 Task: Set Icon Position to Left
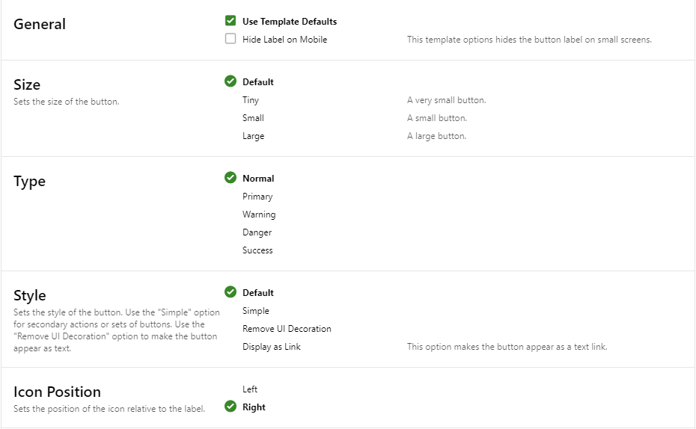[250, 389]
